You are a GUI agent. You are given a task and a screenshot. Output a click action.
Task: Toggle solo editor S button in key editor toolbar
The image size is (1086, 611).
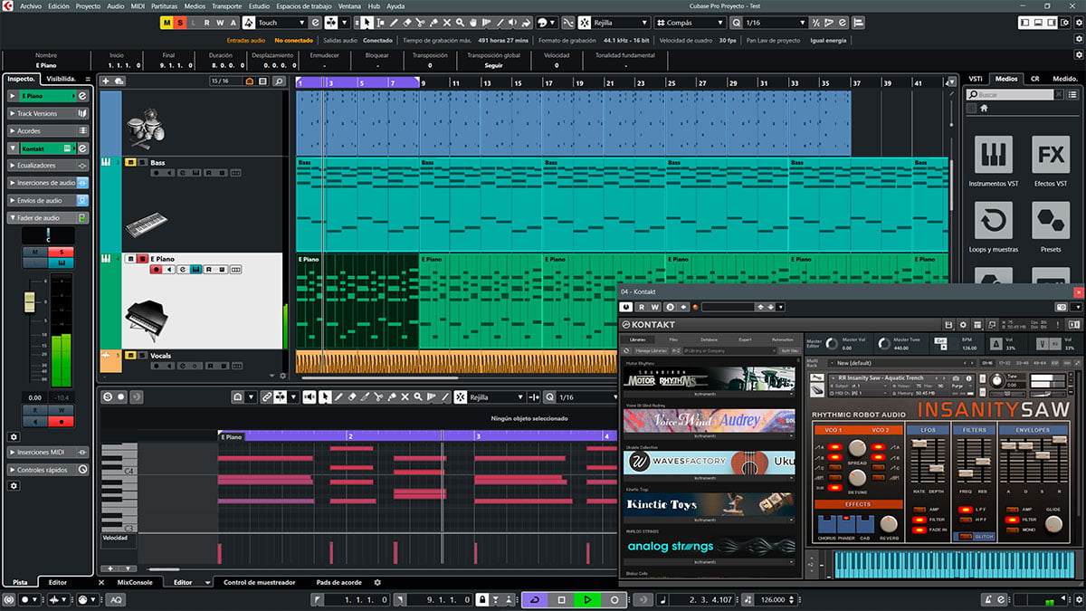point(108,396)
